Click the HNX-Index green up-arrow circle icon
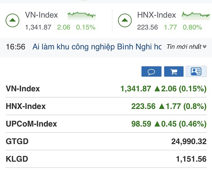212x173 pixels. (x=125, y=20)
